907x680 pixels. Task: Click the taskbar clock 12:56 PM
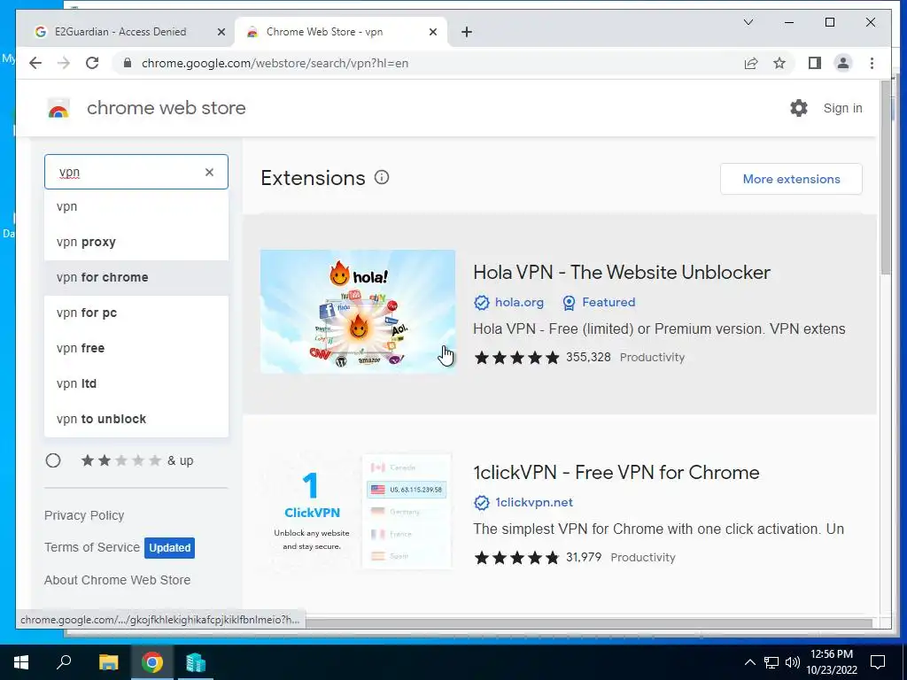(832, 662)
